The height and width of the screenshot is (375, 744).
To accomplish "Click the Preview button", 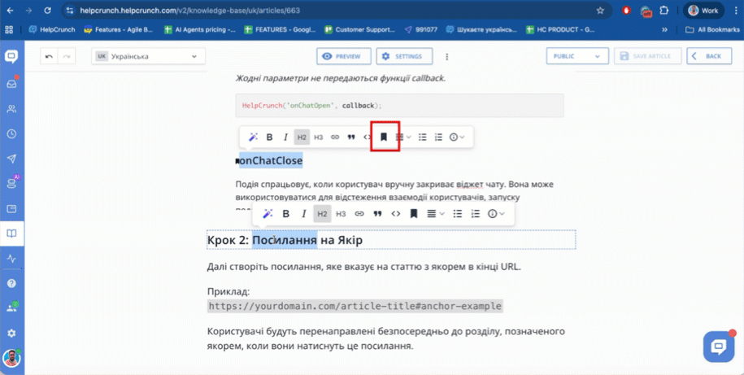I will coord(344,57).
